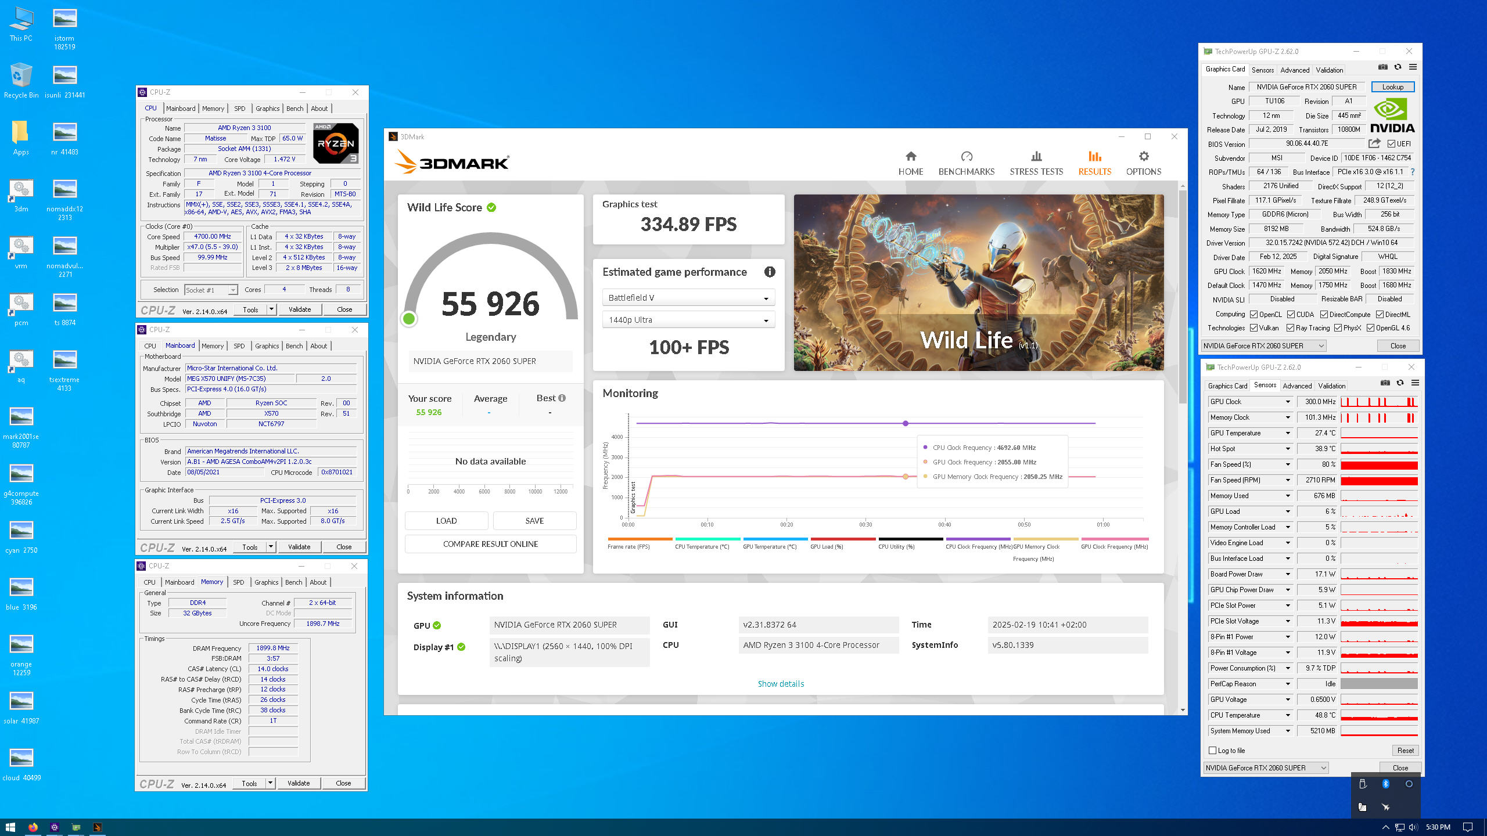This screenshot has width=1487, height=836.
Task: Open the 3DMark Results page
Action: point(1094,163)
